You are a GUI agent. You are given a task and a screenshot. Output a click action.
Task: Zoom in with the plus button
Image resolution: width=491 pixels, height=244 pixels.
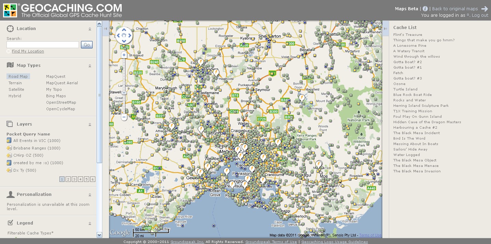point(124,55)
